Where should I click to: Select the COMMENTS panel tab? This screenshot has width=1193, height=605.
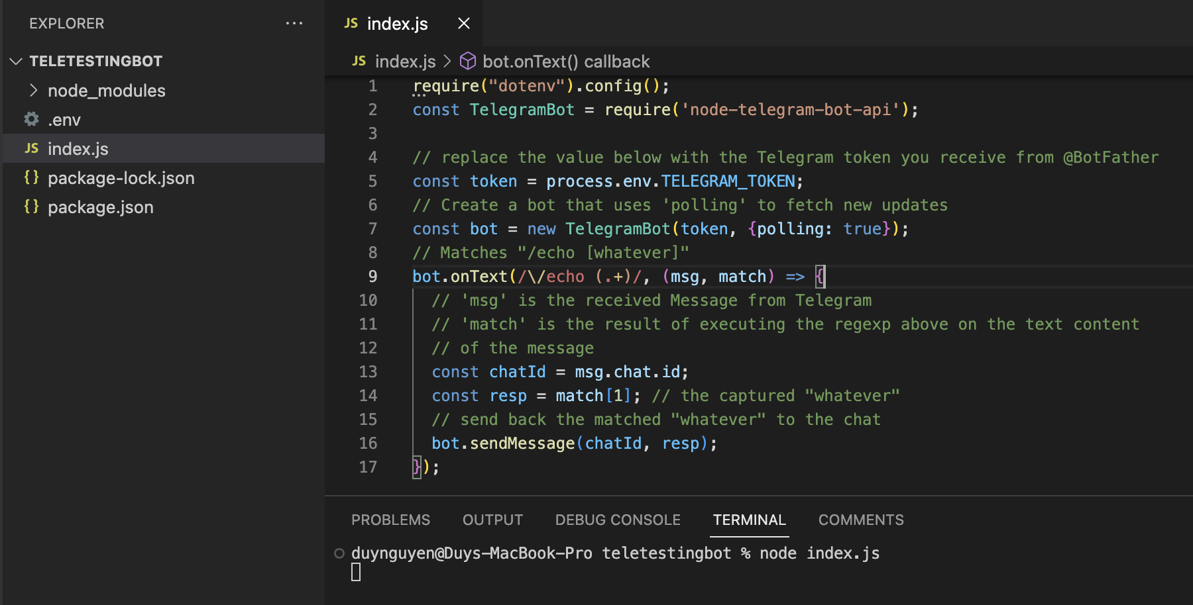(860, 520)
